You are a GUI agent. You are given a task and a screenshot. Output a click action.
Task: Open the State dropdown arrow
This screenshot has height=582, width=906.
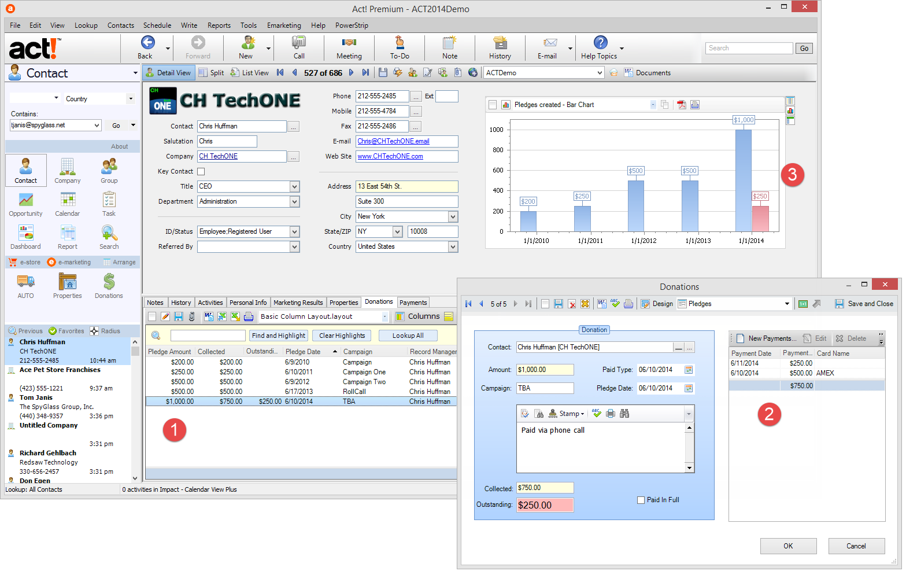click(398, 231)
